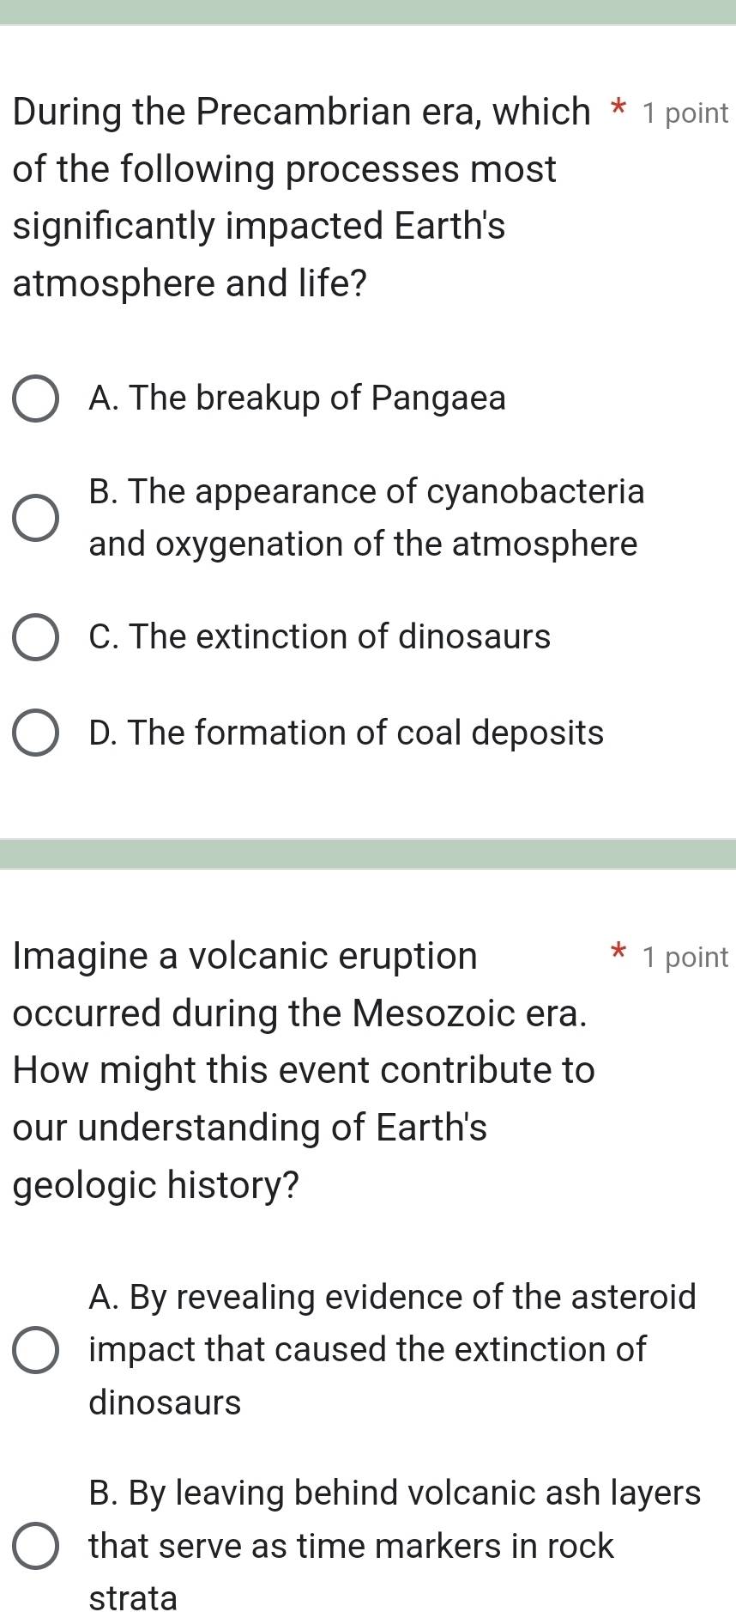The width and height of the screenshot is (736, 1612).
Task: Choose the cyanobacteria and oxygenation radio button
Action: point(36,519)
